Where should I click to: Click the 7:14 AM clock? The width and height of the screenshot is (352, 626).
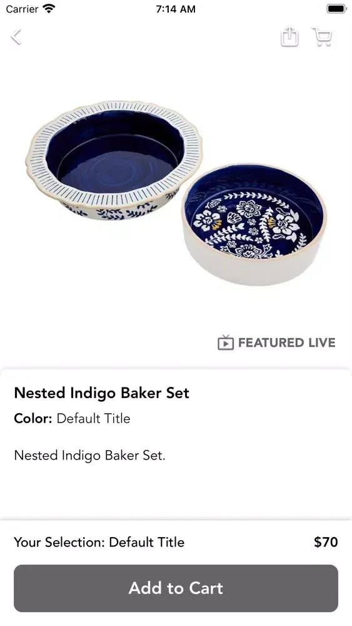click(x=176, y=9)
